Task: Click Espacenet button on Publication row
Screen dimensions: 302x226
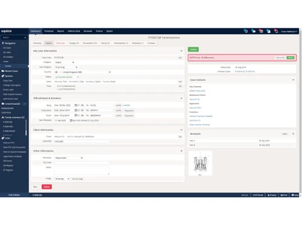Action: pos(129,110)
